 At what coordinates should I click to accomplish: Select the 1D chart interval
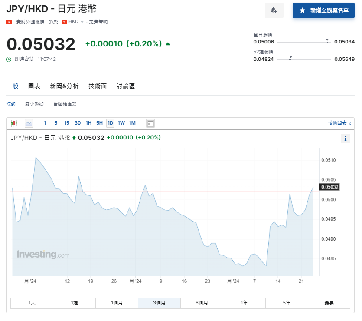(110, 123)
